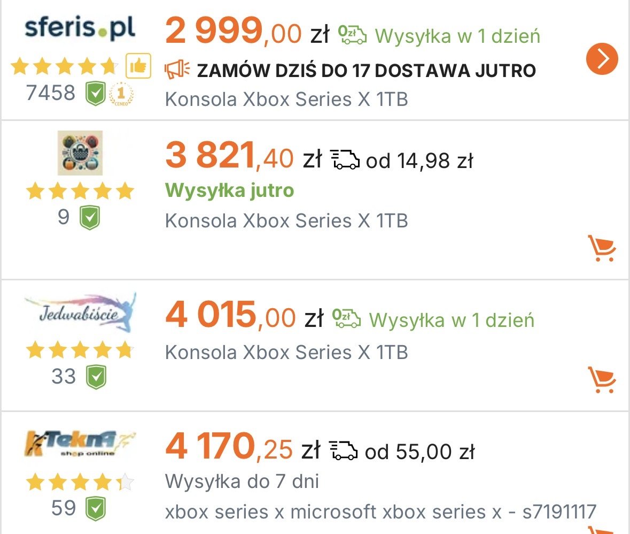Click the free delivery truck icon by 2 999,00 zł

point(353,35)
